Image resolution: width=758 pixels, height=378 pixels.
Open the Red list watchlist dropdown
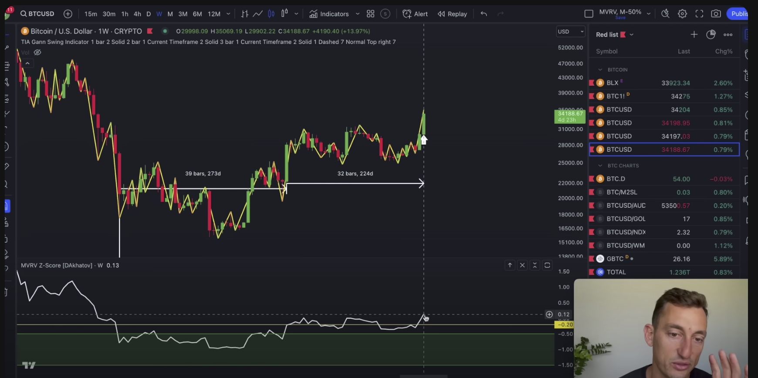(x=632, y=34)
